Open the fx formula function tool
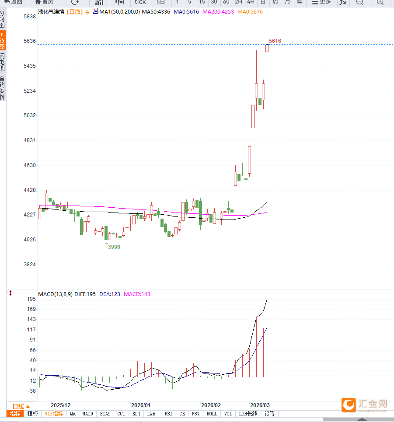The width and height of the screenshot is (394, 422). (343, 2)
